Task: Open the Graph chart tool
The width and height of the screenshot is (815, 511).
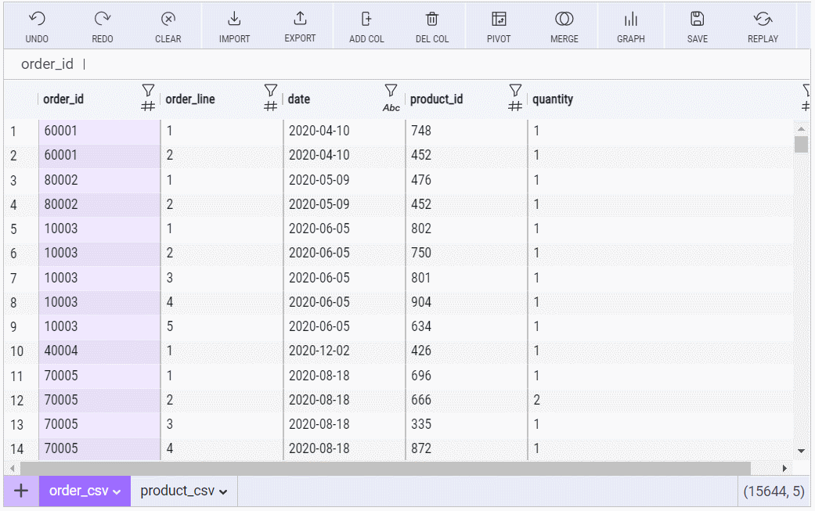Action: [x=630, y=20]
